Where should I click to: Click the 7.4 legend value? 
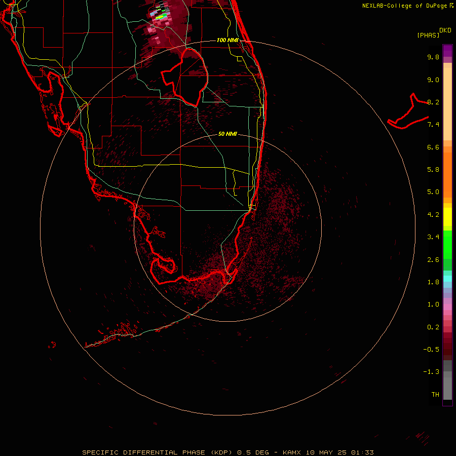(433, 125)
